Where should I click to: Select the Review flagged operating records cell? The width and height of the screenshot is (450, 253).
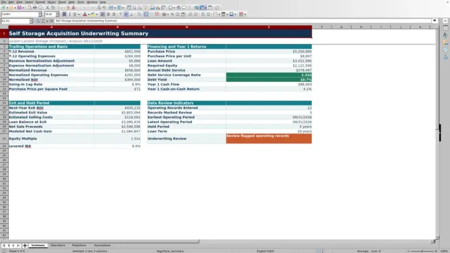coord(268,139)
